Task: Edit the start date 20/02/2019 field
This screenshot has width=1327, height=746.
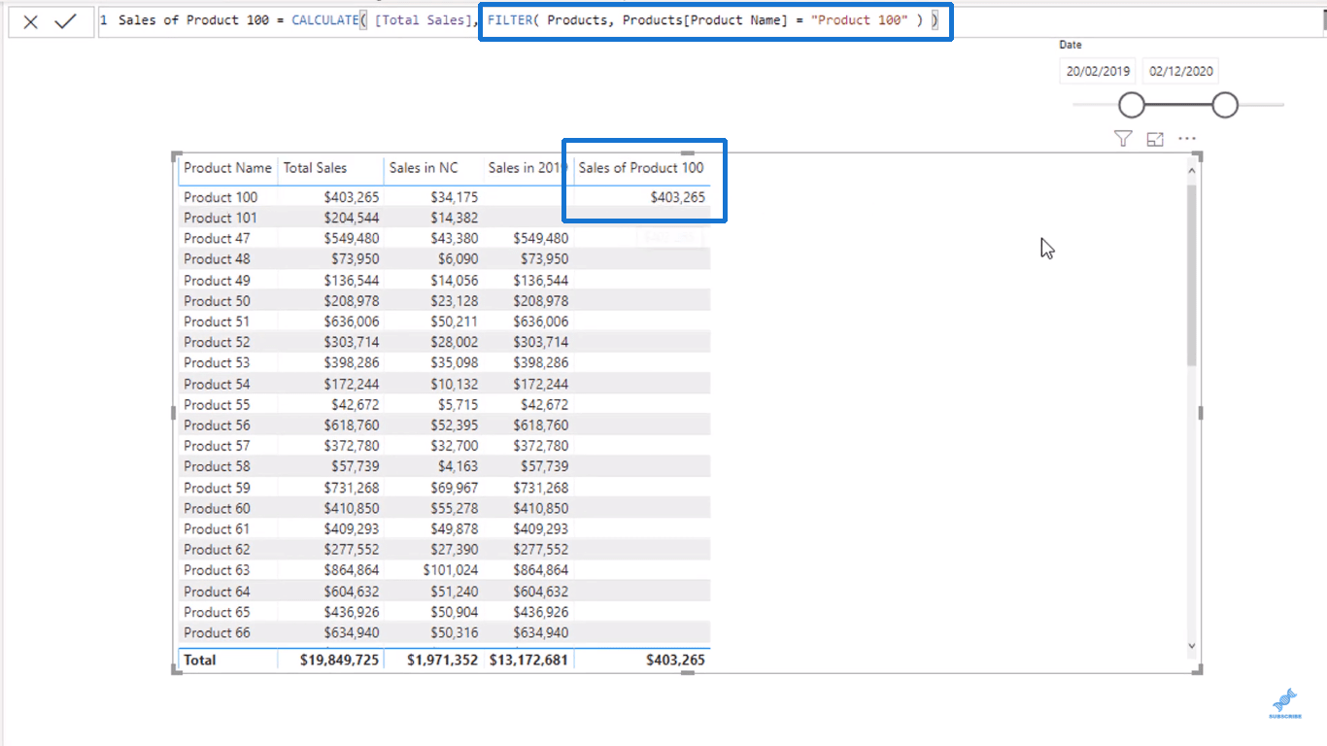Action: (1098, 71)
